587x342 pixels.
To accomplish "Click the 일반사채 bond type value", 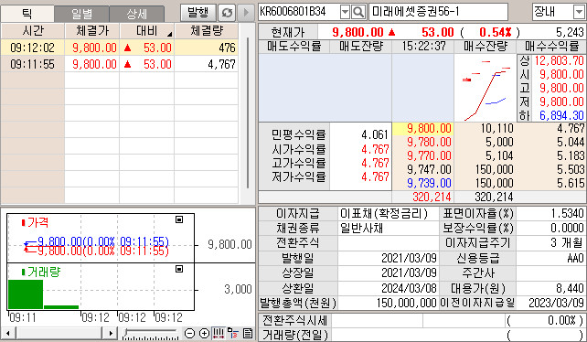I will [361, 228].
